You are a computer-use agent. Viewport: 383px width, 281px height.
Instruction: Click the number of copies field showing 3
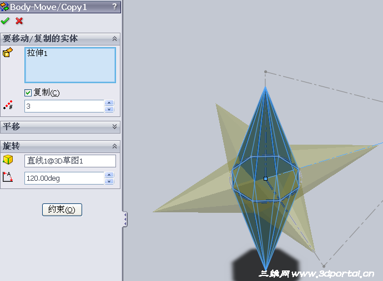point(64,106)
